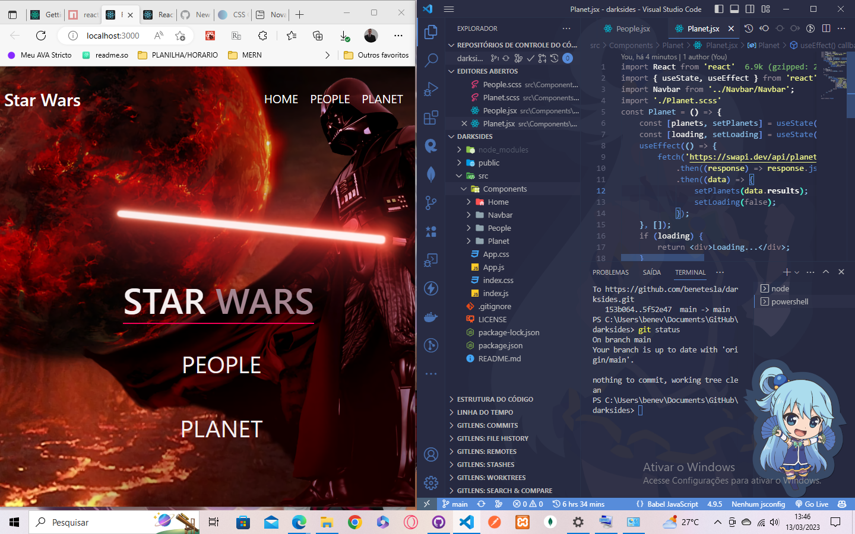The width and height of the screenshot is (855, 534).
Task: Click the Windows taskbar search box
Action: 114,522
